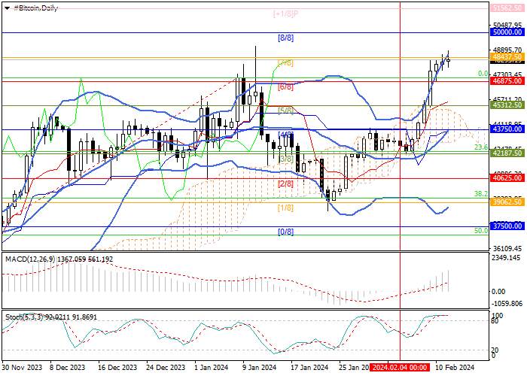The width and height of the screenshot is (527, 376).
Task: Select the orange 48437.50 price label
Action: [x=507, y=56]
